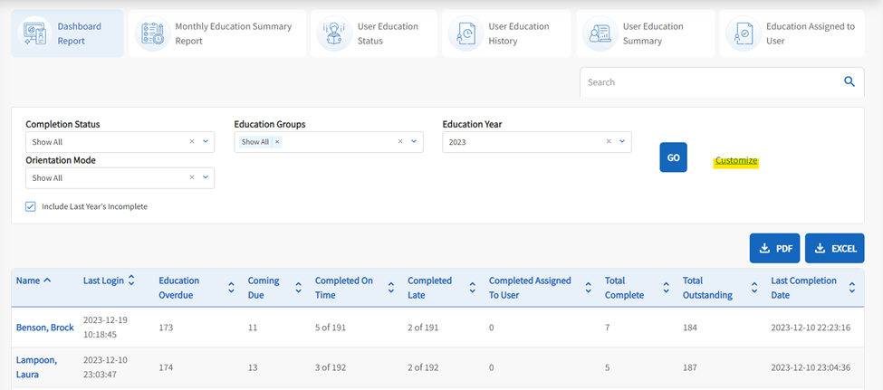Open the Customize link
The width and height of the screenshot is (883, 390).
pos(735,161)
